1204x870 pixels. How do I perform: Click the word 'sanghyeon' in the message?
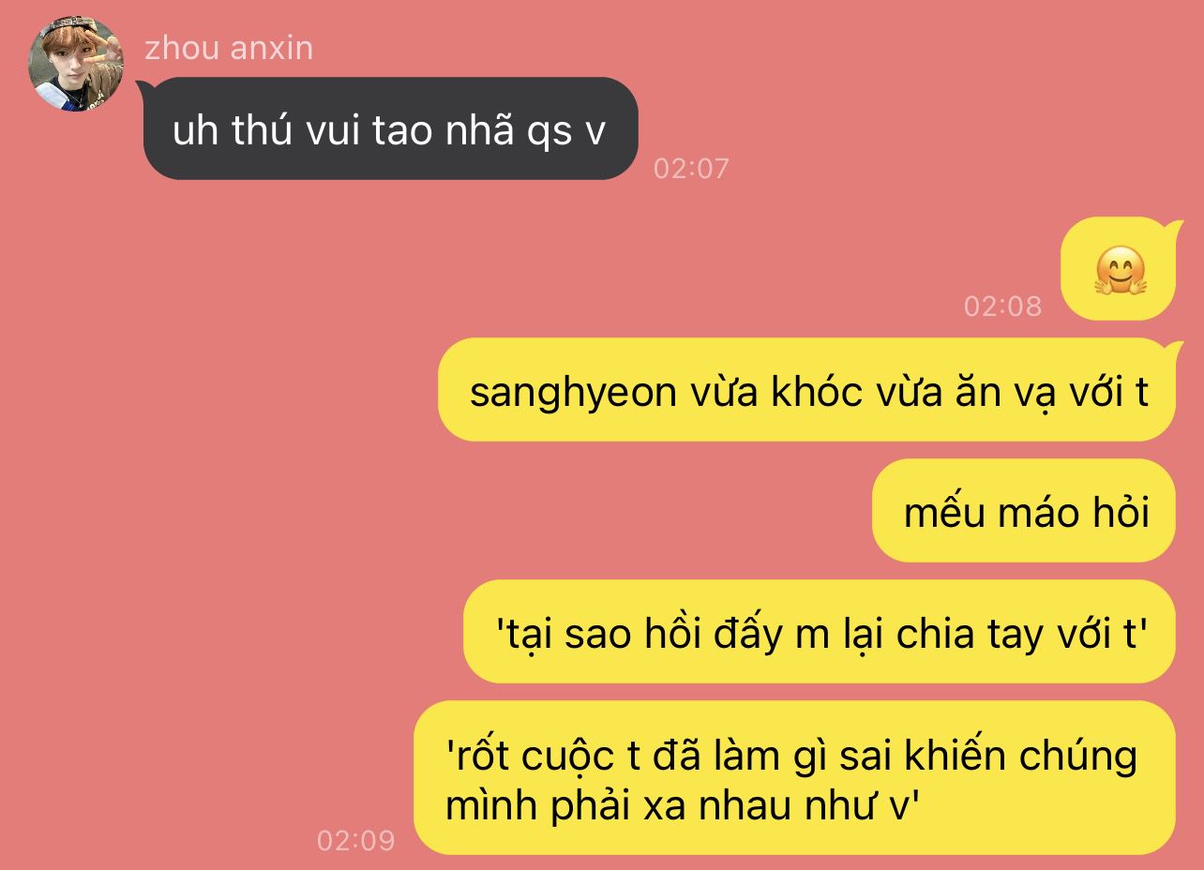pyautogui.click(x=573, y=394)
